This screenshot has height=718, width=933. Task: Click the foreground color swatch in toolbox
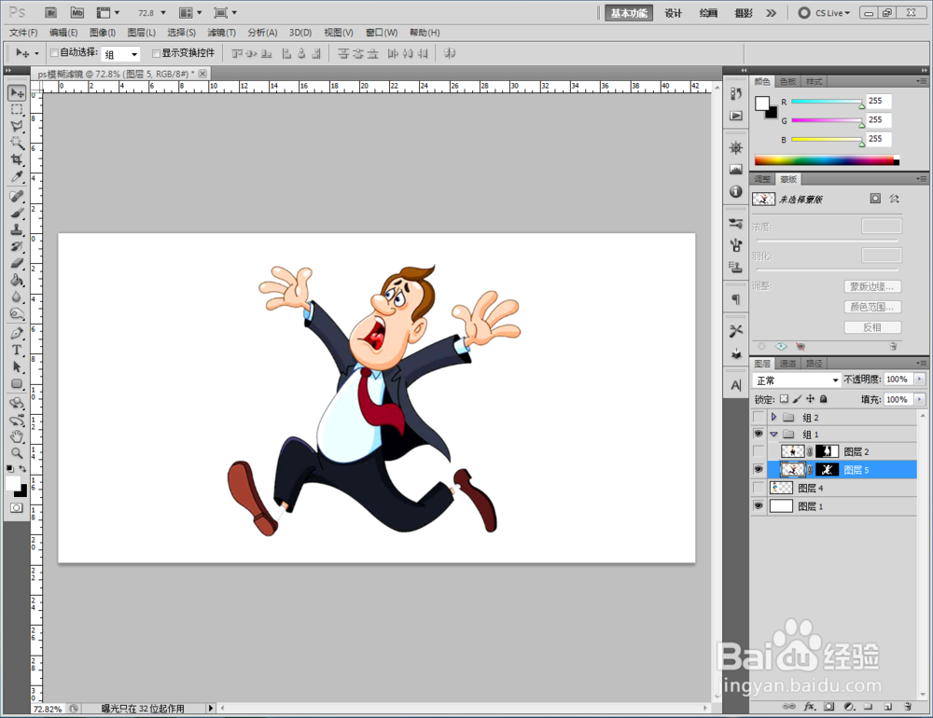click(x=13, y=484)
